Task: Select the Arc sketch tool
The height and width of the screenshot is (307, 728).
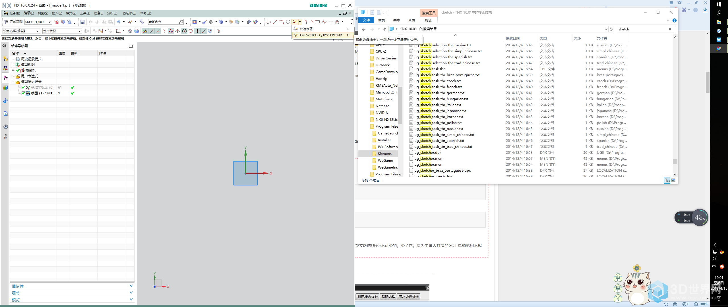Action: pos(282,22)
